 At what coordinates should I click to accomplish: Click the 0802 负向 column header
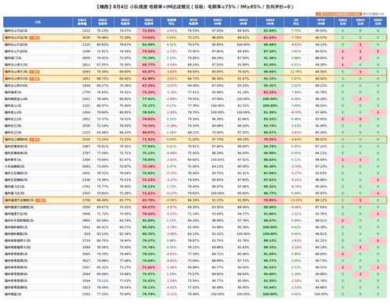pyautogui.click(x=342, y=22)
